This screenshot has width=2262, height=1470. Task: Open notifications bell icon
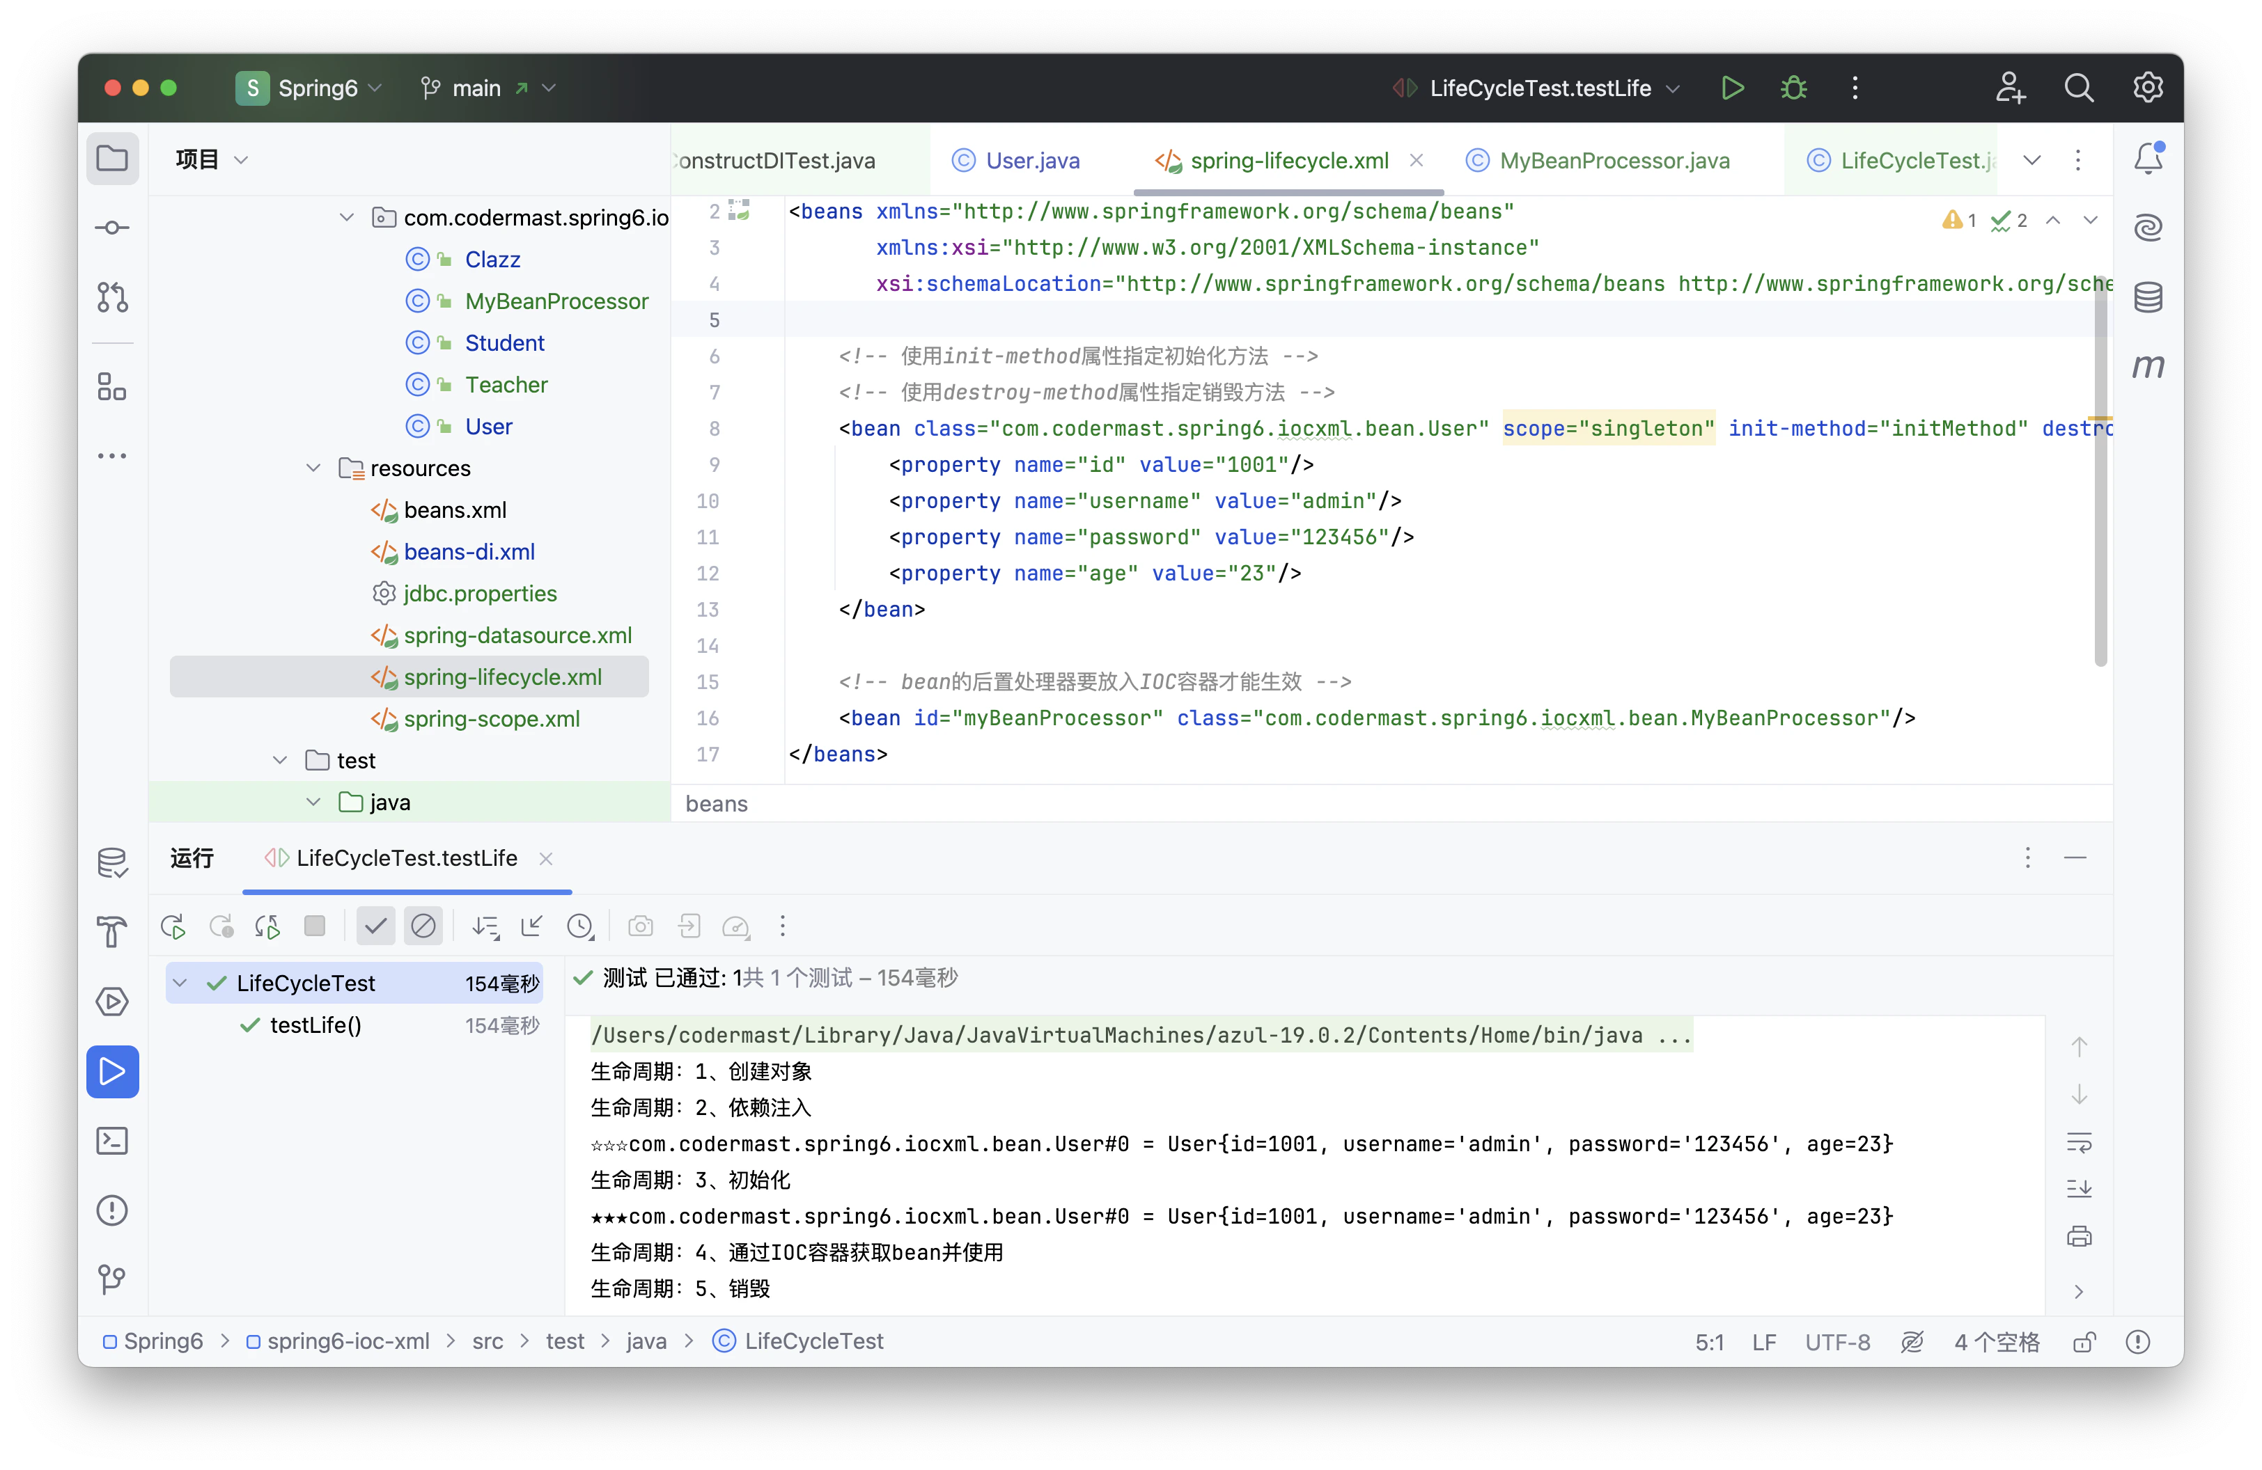(x=2147, y=159)
